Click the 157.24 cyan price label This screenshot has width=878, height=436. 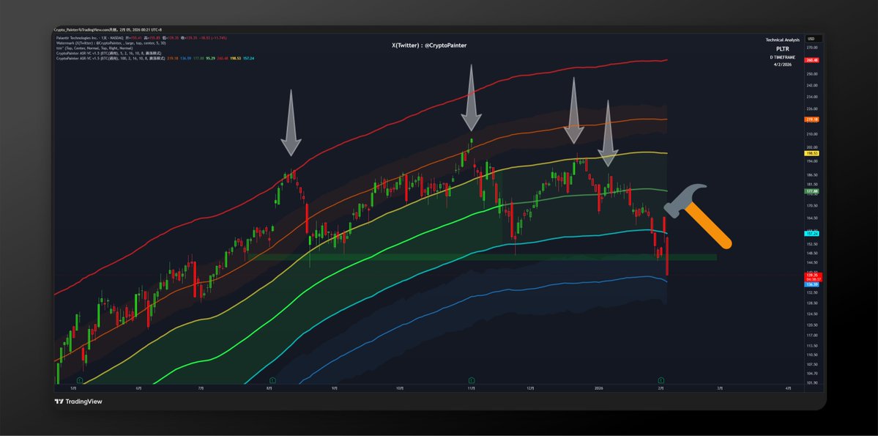pyautogui.click(x=811, y=233)
